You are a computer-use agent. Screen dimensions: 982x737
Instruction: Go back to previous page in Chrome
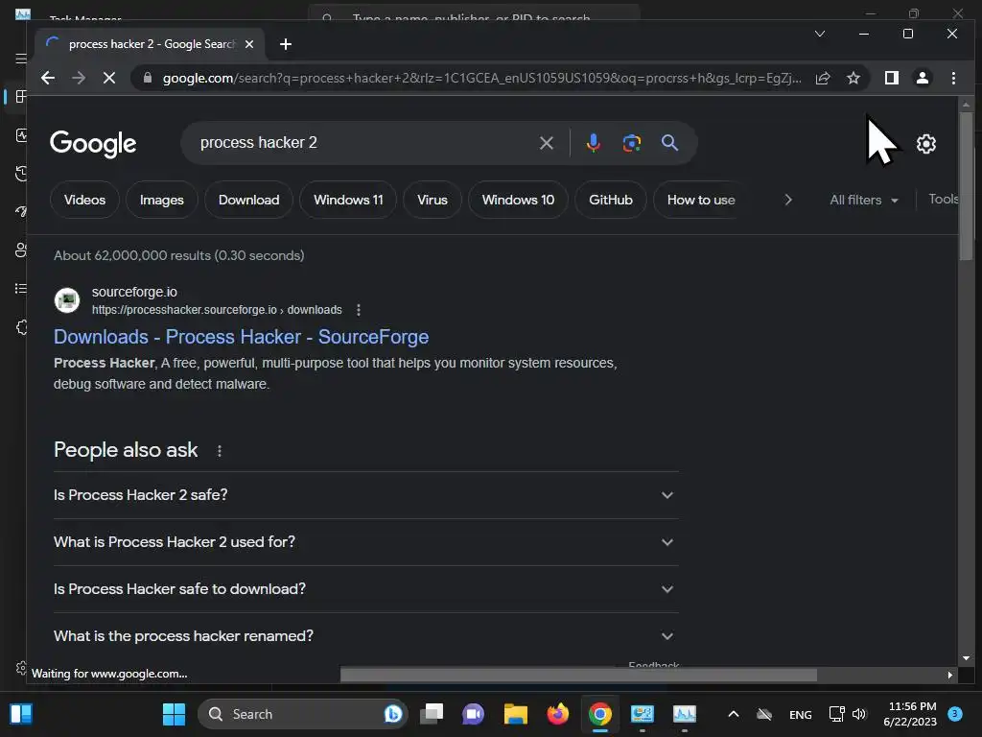click(x=48, y=78)
